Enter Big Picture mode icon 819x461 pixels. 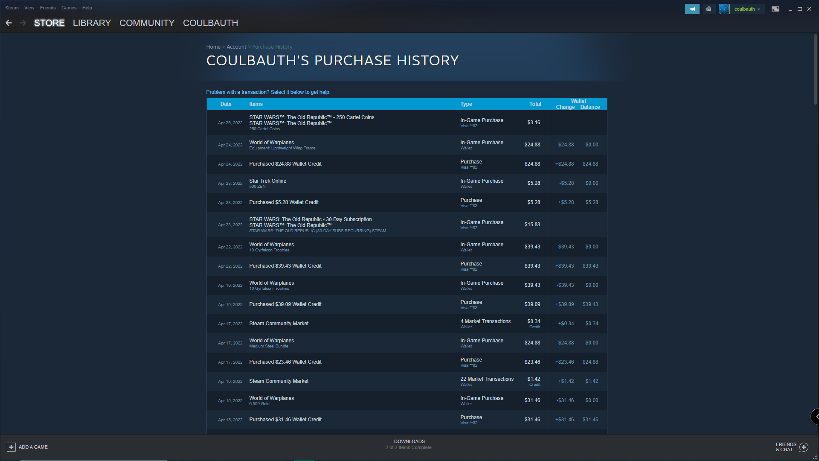775,9
